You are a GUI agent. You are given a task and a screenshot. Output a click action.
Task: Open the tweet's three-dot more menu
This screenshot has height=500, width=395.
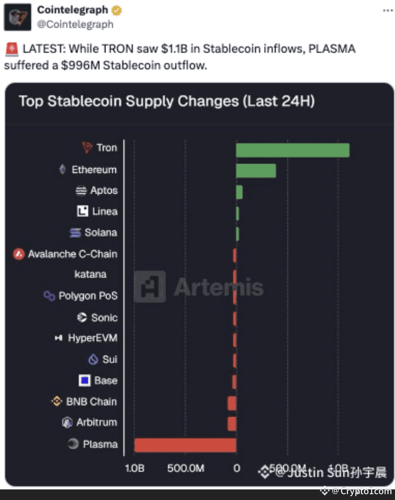(388, 11)
